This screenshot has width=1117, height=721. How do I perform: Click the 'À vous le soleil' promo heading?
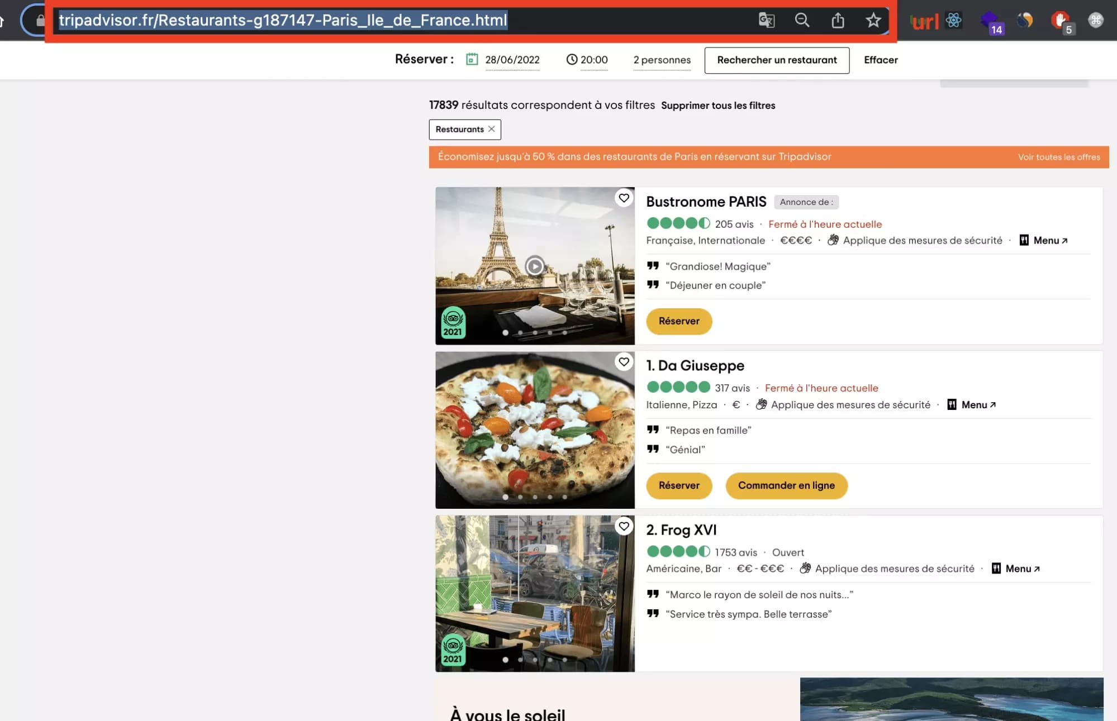pyautogui.click(x=507, y=714)
